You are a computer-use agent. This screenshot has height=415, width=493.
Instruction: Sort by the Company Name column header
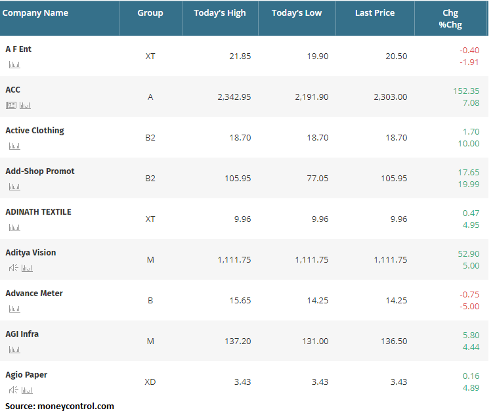click(35, 13)
